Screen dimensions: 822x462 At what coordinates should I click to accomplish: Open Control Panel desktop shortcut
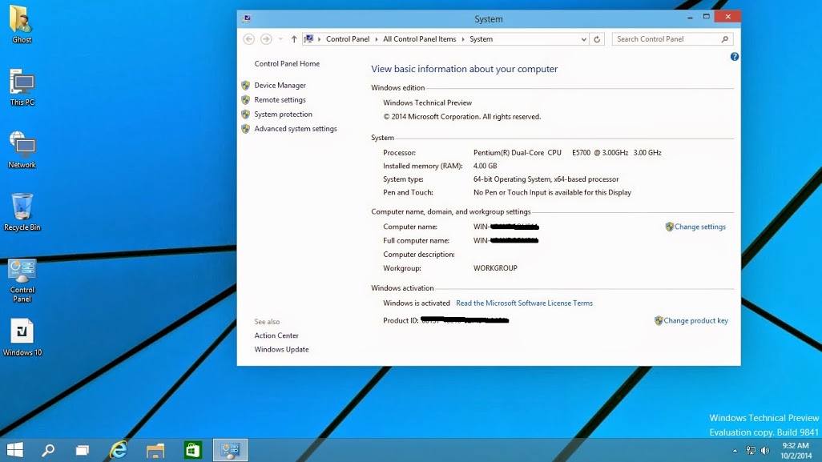[x=22, y=281]
